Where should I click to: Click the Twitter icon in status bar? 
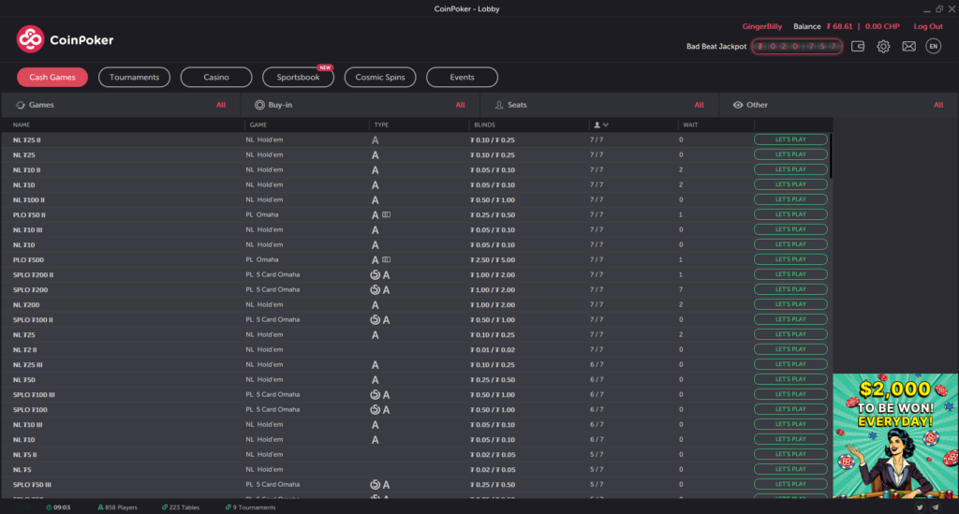[x=921, y=507]
